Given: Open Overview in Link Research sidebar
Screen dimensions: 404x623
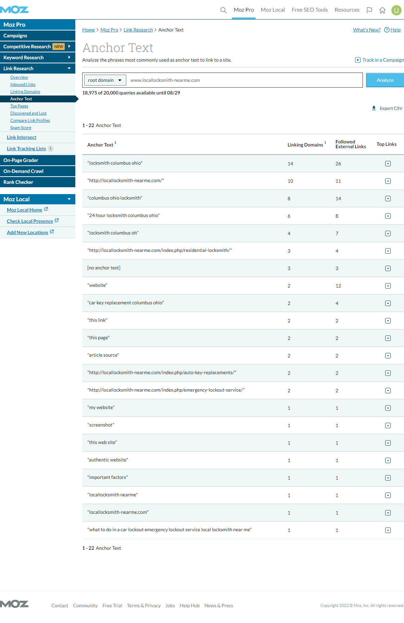Looking at the screenshot, I should coord(19,77).
